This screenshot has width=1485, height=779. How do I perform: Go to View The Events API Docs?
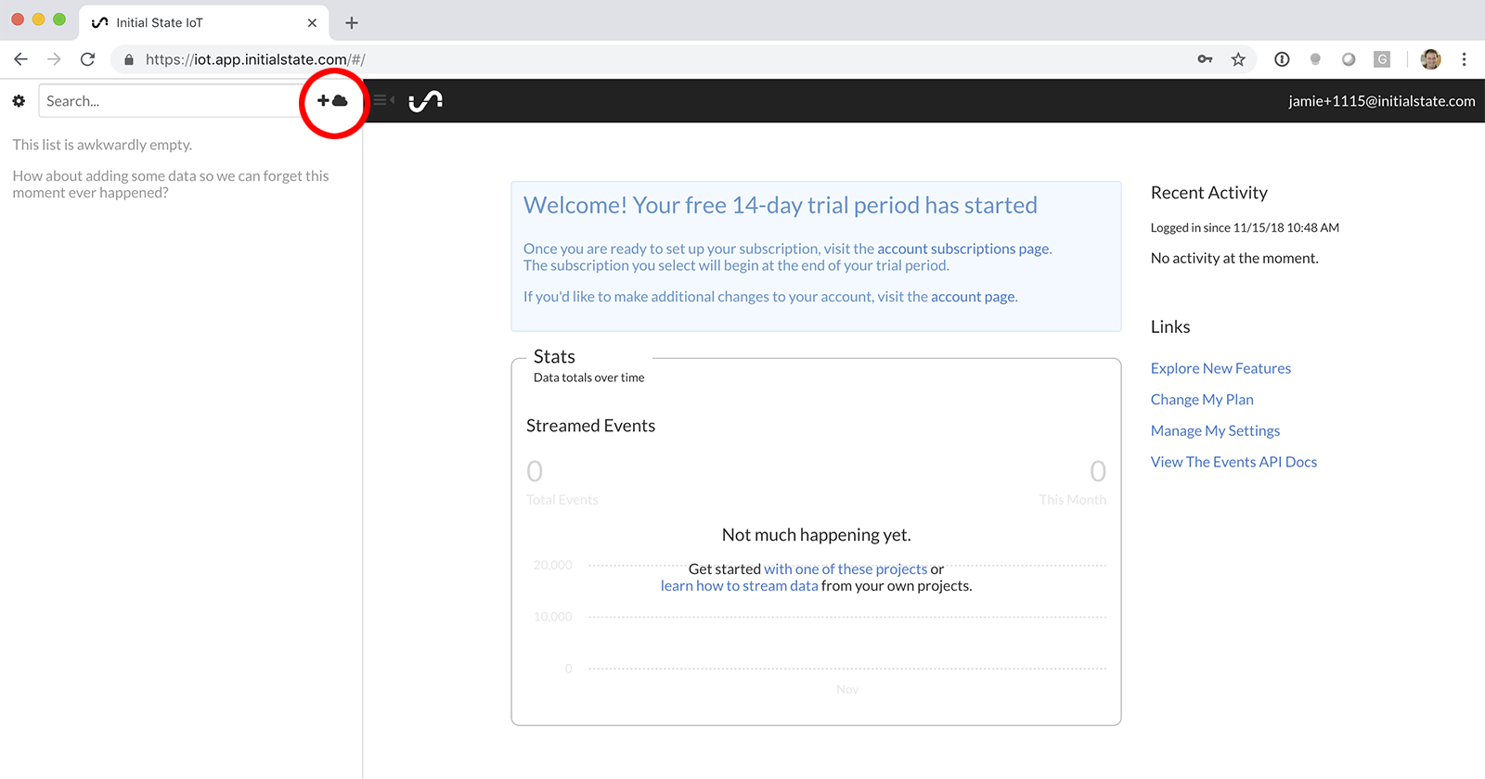coord(1233,462)
